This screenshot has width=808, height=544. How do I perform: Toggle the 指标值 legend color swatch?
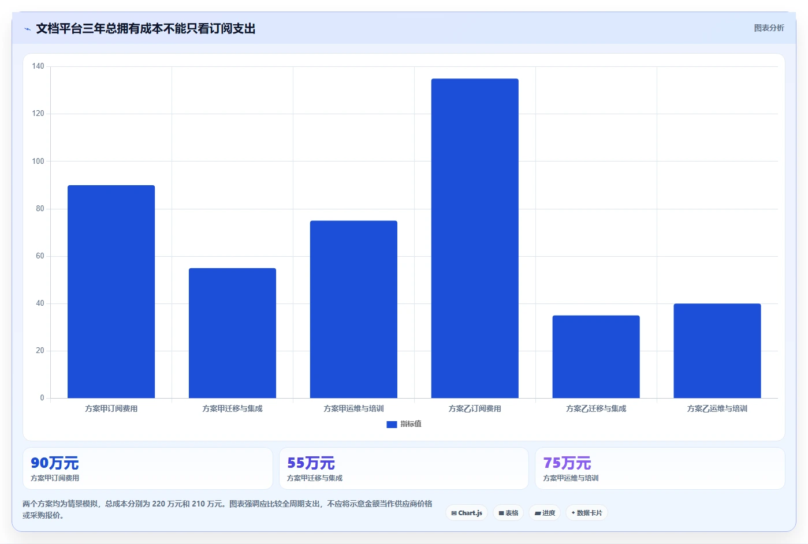click(x=392, y=424)
